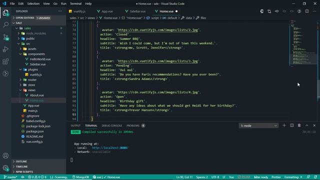Open the File menu
This screenshot has width=320, height=180.
point(12,3)
